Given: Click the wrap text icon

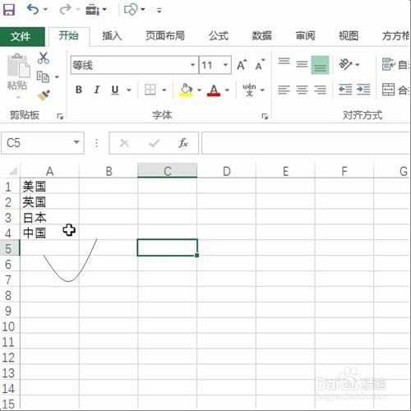Looking at the screenshot, I should [x=388, y=65].
